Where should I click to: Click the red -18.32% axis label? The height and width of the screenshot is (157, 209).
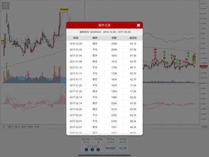point(204,66)
